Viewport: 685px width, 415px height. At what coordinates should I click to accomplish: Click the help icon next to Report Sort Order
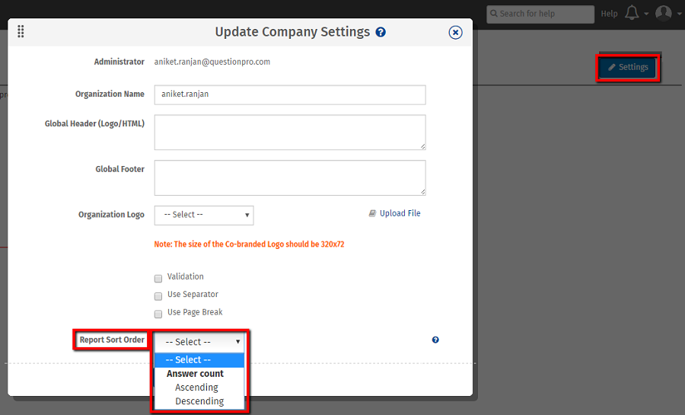tap(435, 340)
